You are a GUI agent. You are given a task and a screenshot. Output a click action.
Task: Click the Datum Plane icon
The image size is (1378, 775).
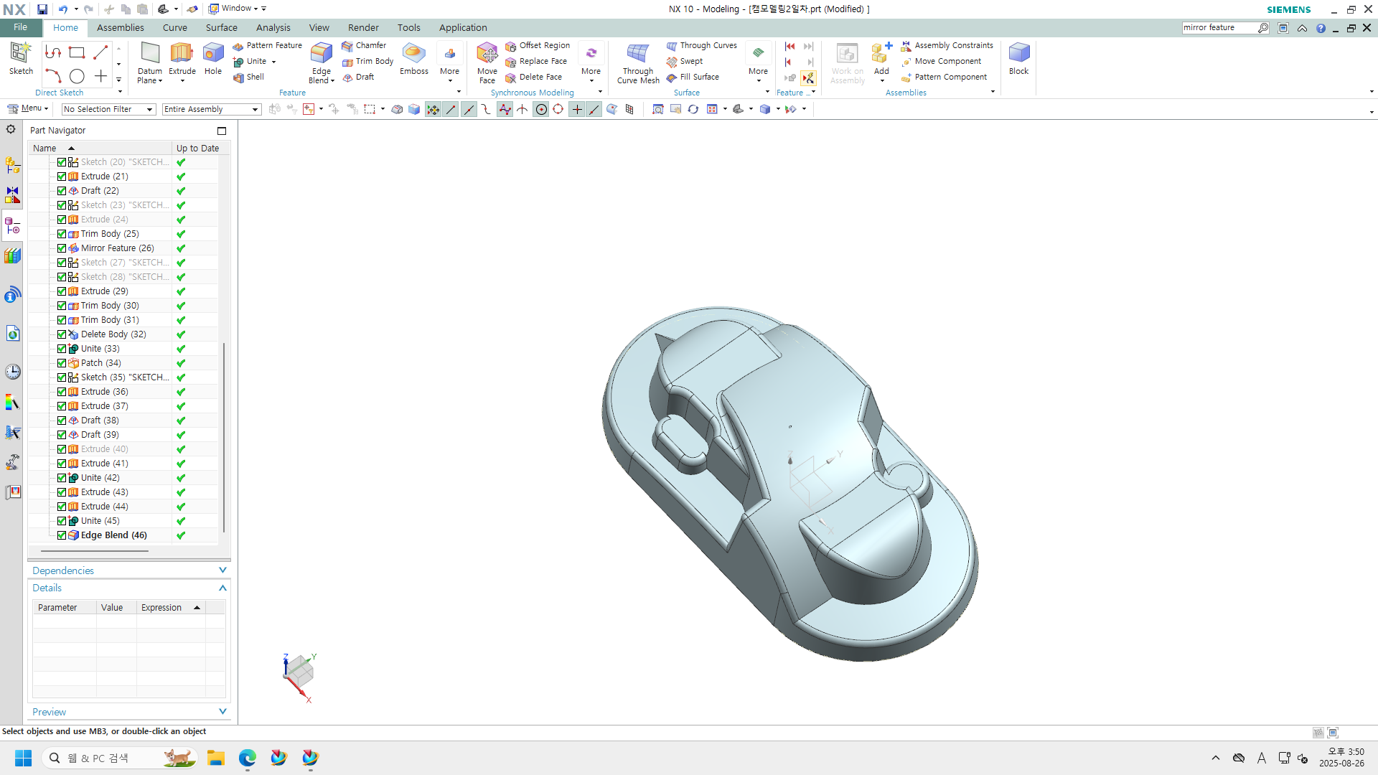pyautogui.click(x=150, y=54)
